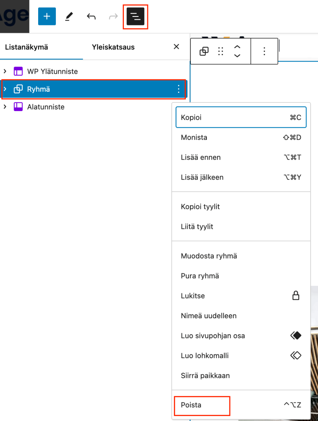Choose Lukitse menu item
Image resolution: width=318 pixels, height=421 pixels.
(x=241, y=296)
